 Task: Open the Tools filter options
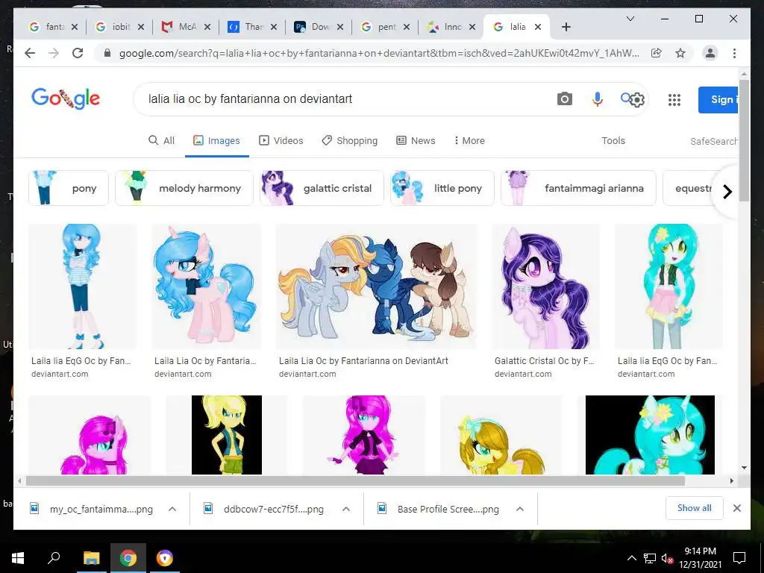(x=613, y=141)
